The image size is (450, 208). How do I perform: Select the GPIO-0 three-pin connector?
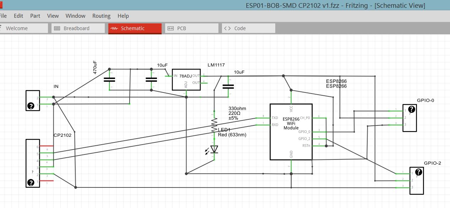(x=409, y=118)
